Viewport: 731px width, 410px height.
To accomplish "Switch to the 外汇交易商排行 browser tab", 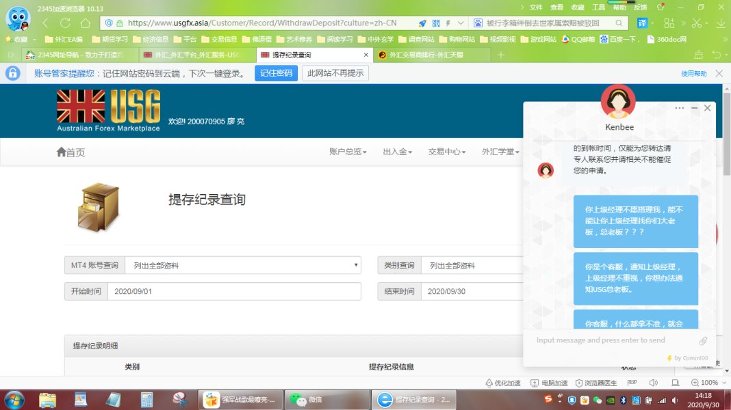I will pos(431,55).
